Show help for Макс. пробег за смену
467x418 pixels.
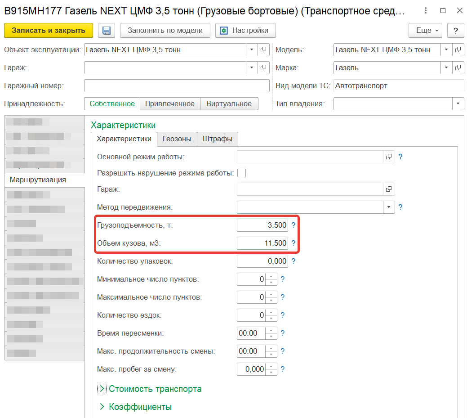283,369
